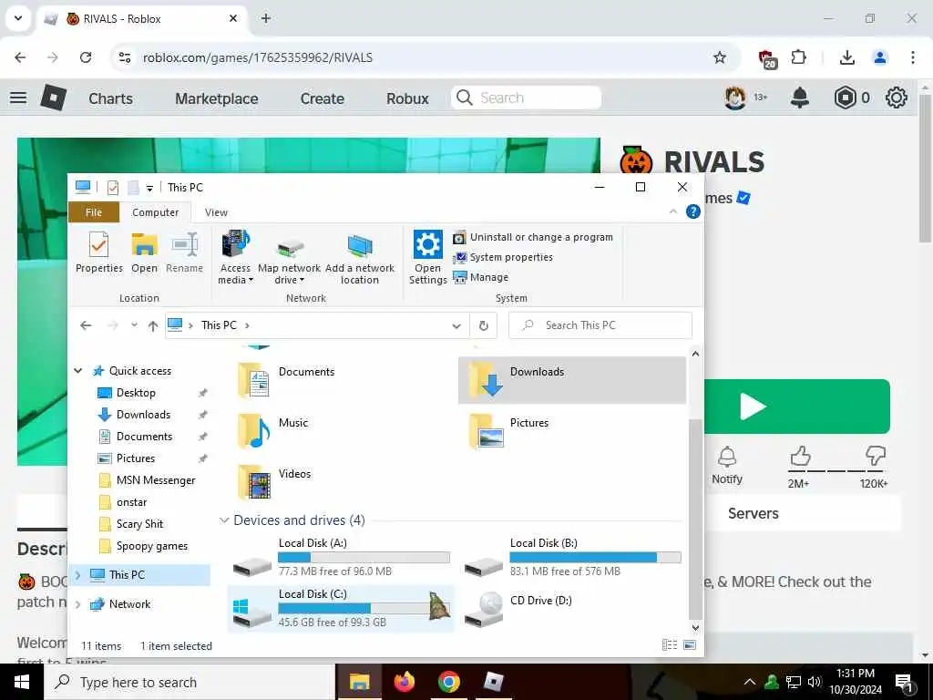Image resolution: width=933 pixels, height=700 pixels.
Task: Select Desktop in Quick access
Action: click(136, 393)
